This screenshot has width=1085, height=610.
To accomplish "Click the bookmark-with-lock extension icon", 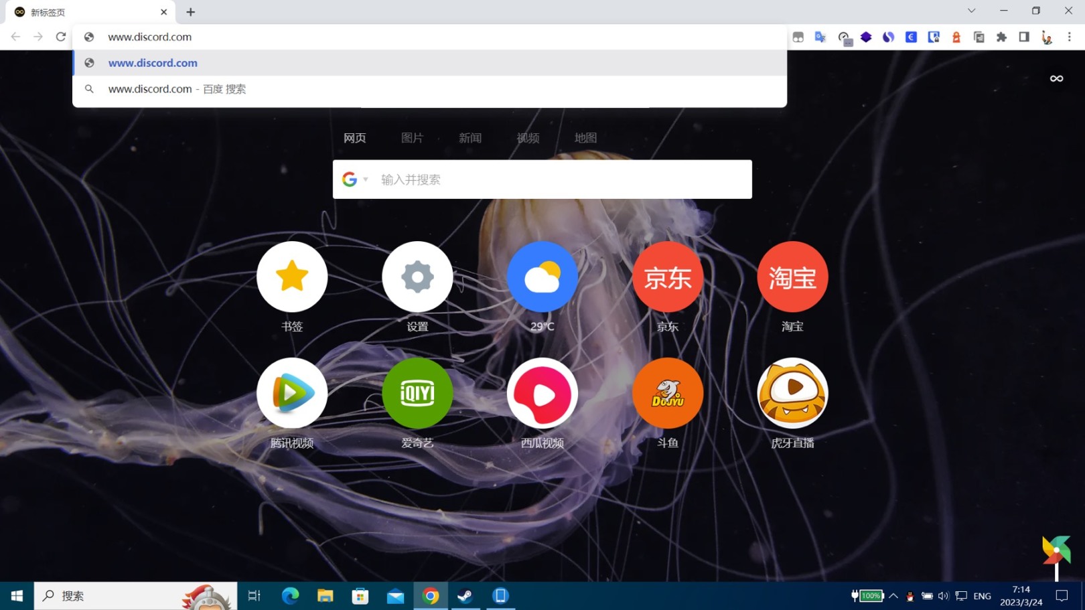I will tap(934, 37).
